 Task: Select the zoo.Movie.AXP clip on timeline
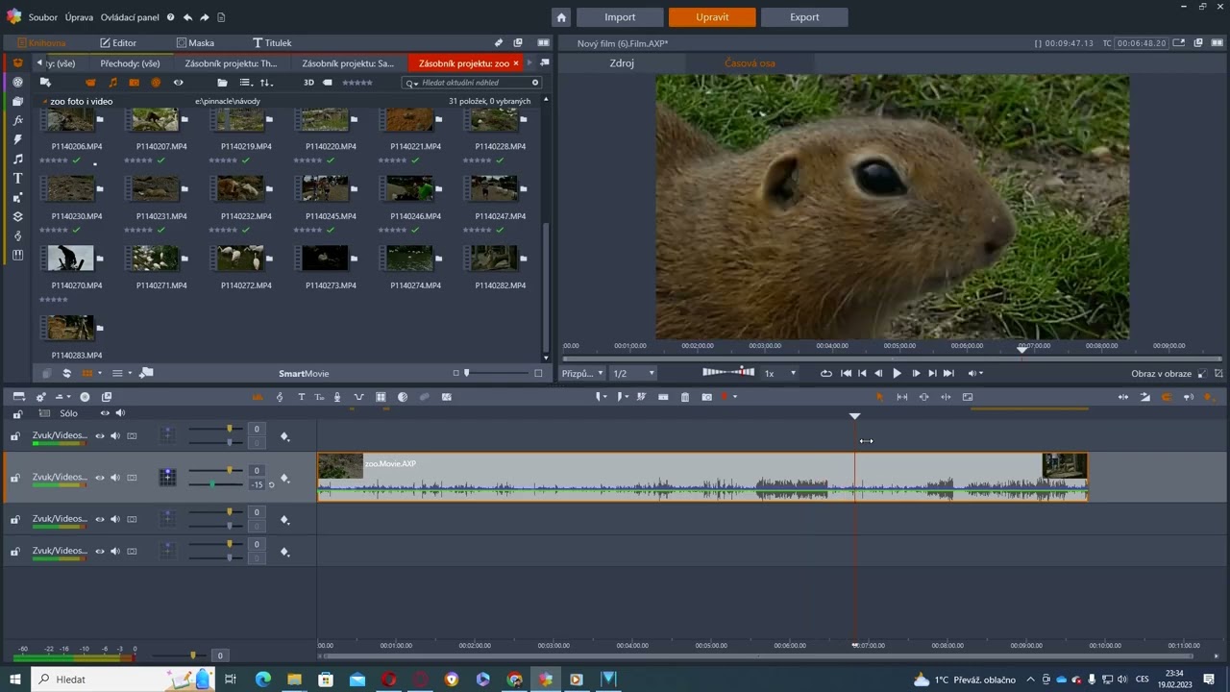tap(702, 477)
